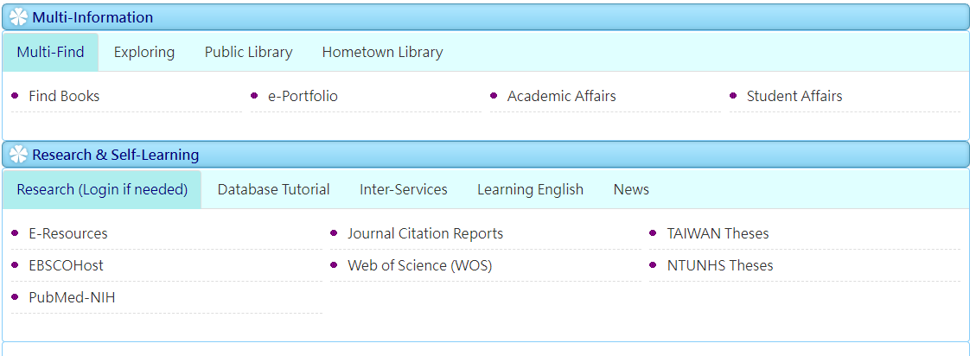Open the News tab
The image size is (976, 356).
631,190
